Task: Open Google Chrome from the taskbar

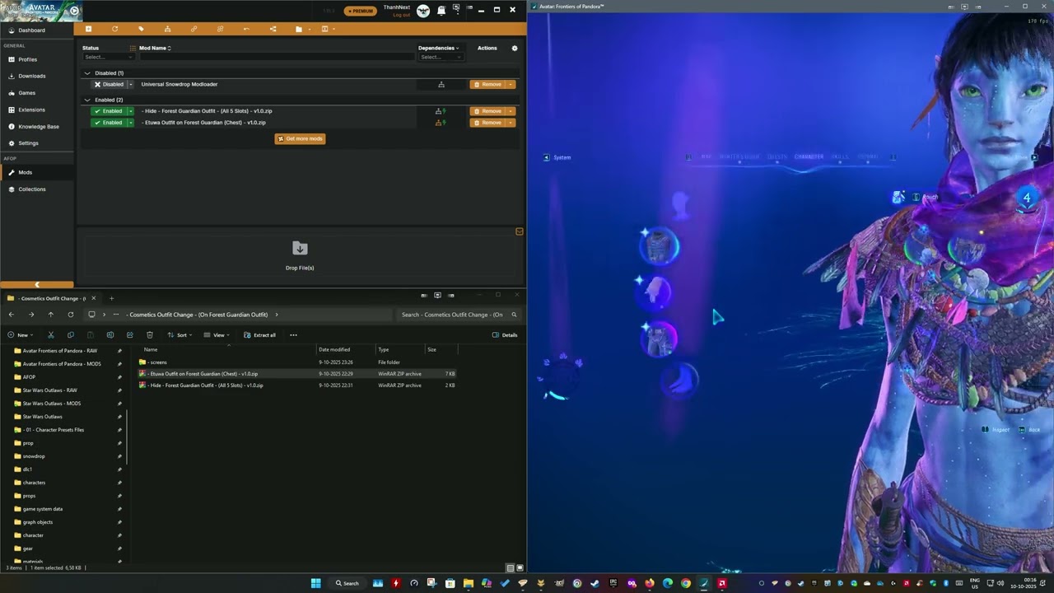Action: [x=686, y=583]
